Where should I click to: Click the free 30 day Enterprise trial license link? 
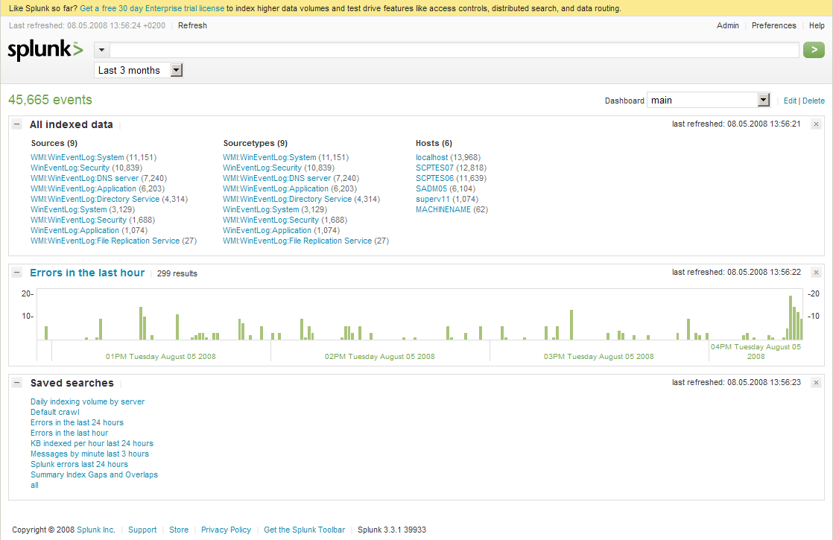coord(152,8)
